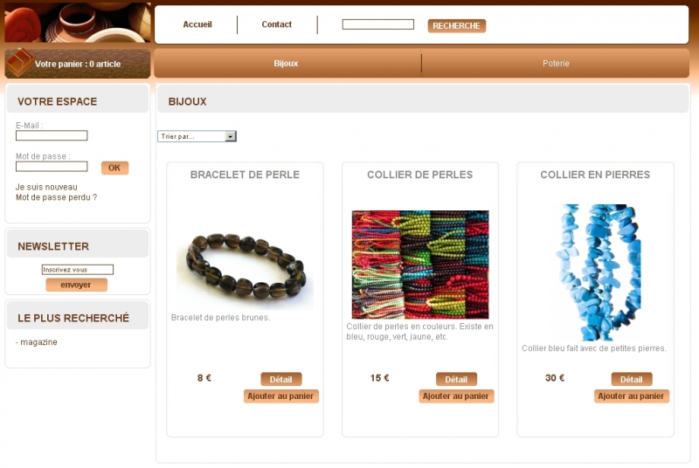Viewport: 699px width, 468px height.
Task: Click the Mot de passe field
Action: 52,167
